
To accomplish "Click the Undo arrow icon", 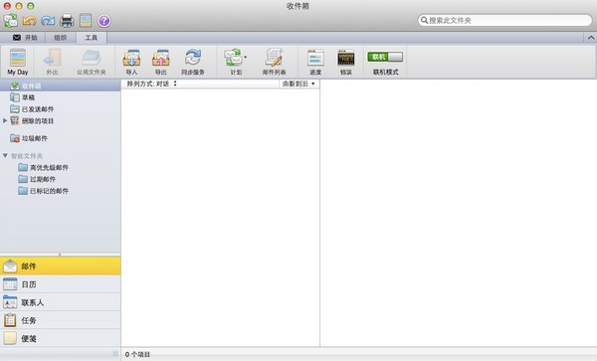I will pos(29,21).
